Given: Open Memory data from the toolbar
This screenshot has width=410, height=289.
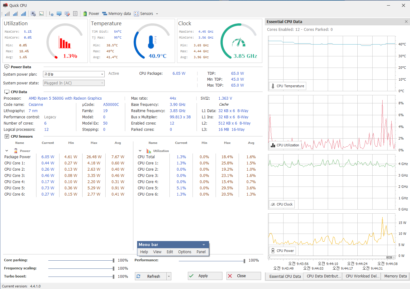Looking at the screenshot, I should [117, 14].
